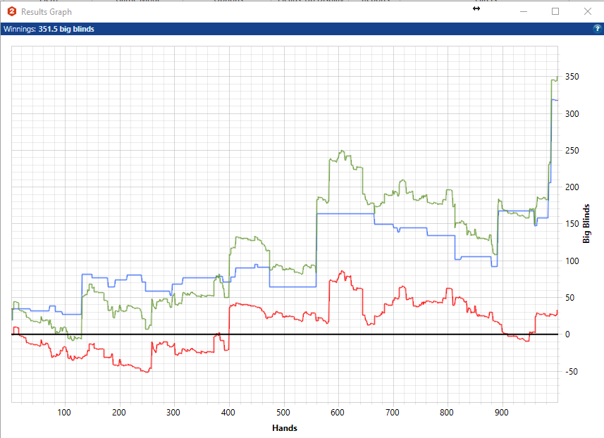Image resolution: width=604 pixels, height=438 pixels.
Task: Minimize the Results Graph window
Action: 524,11
